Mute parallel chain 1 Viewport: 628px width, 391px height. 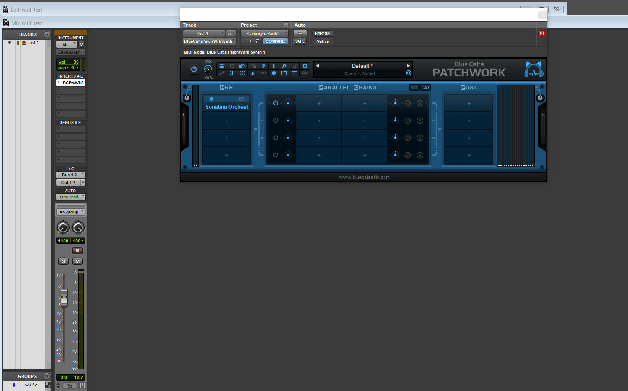(x=407, y=103)
